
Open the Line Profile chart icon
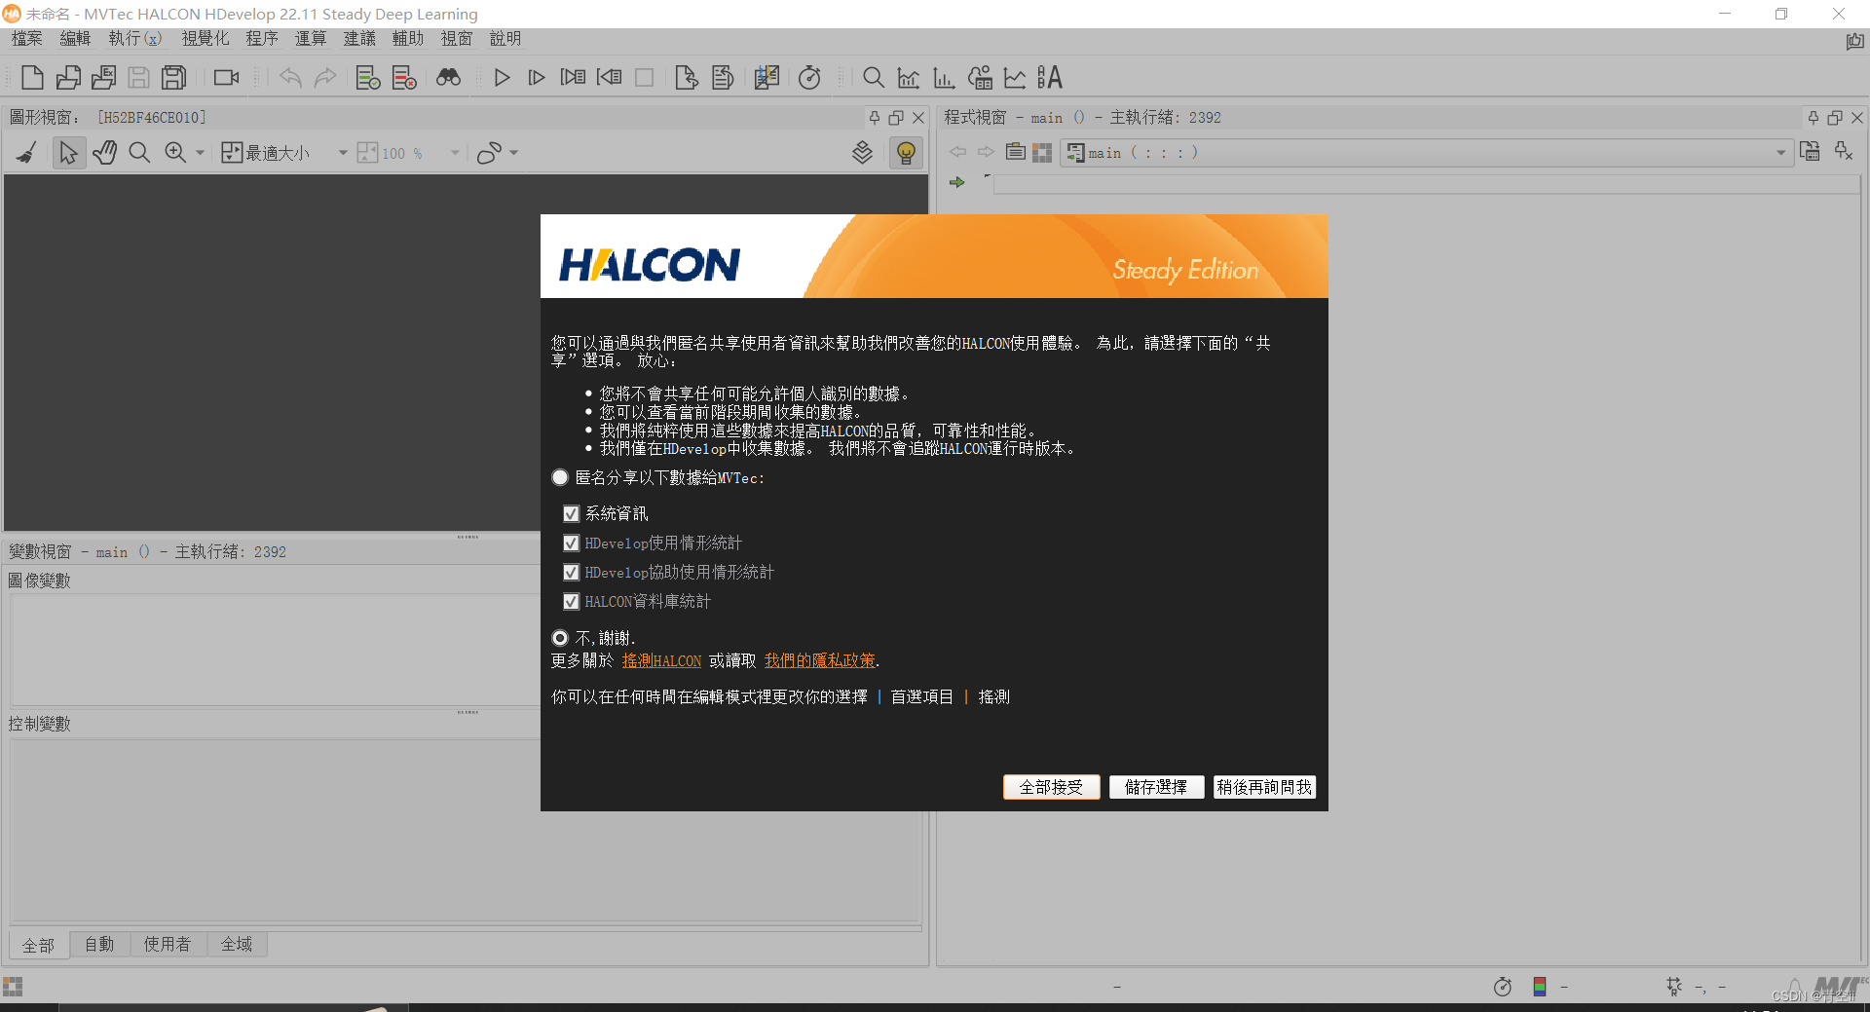coord(1015,78)
